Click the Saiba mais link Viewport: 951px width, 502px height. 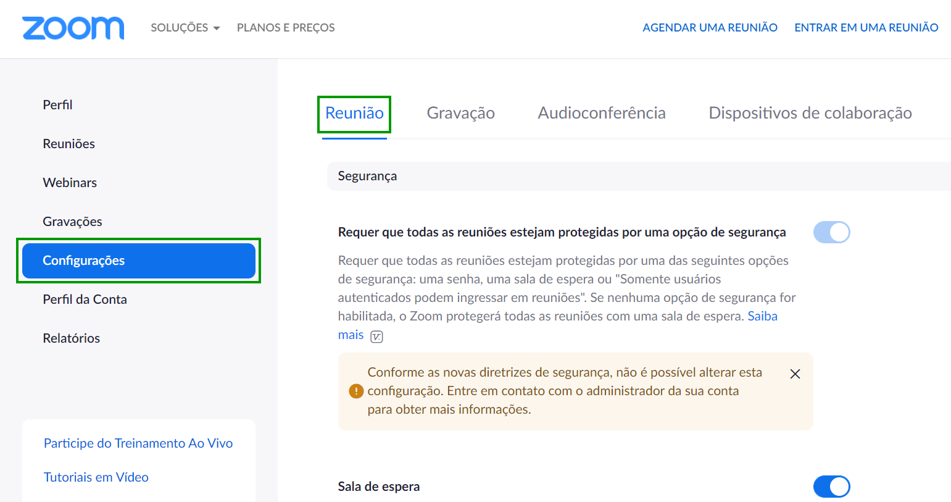762,316
